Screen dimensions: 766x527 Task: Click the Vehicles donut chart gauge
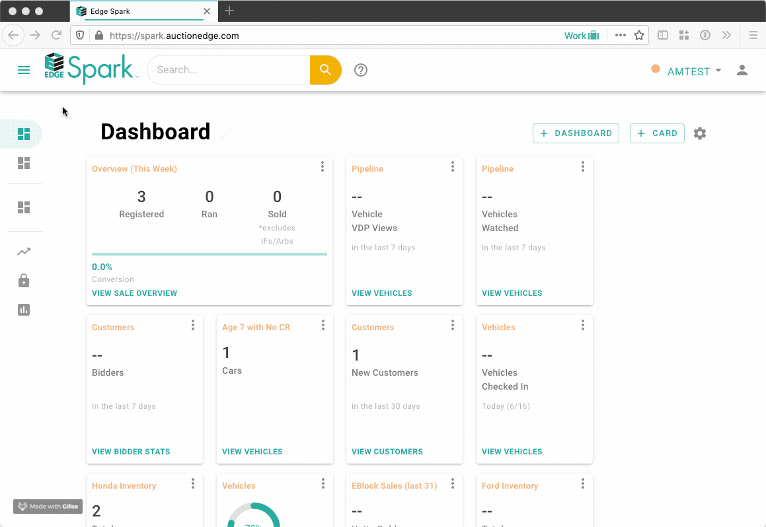click(254, 515)
